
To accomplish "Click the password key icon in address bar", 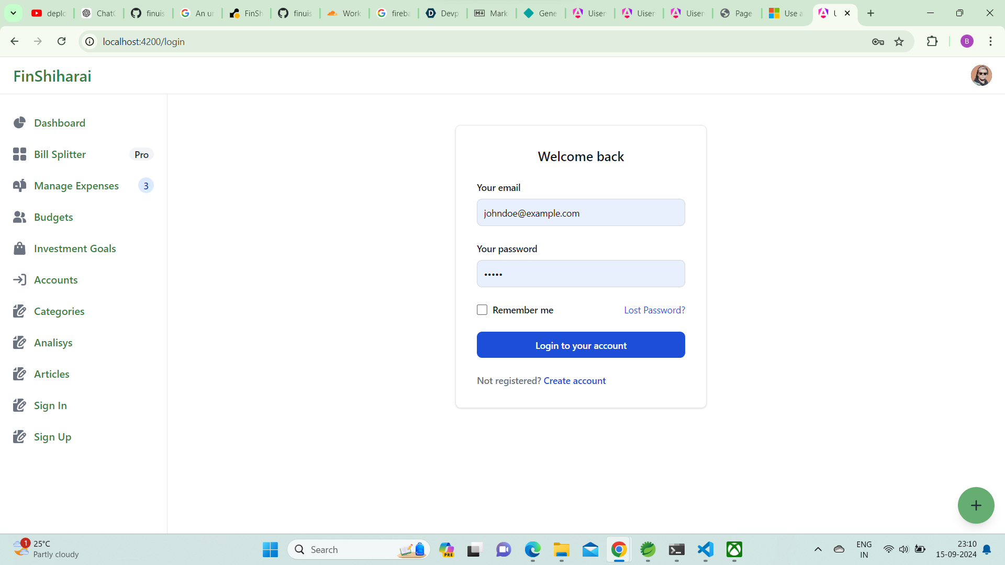I will point(878,42).
